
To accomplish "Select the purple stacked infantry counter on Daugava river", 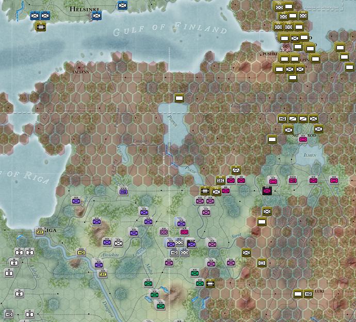I will pos(99,264).
